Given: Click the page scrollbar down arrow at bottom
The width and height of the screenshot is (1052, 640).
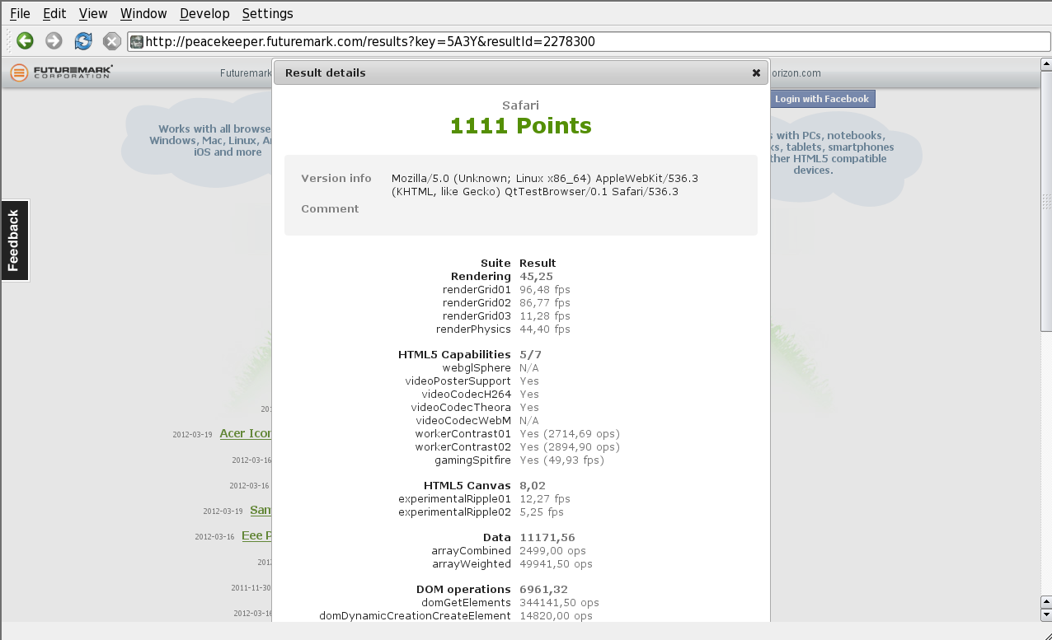Looking at the screenshot, I should tap(1046, 614).
